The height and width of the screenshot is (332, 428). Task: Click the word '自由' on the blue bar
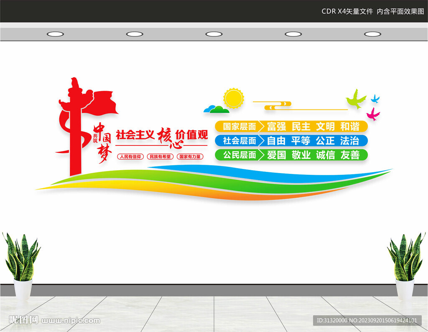276,140
